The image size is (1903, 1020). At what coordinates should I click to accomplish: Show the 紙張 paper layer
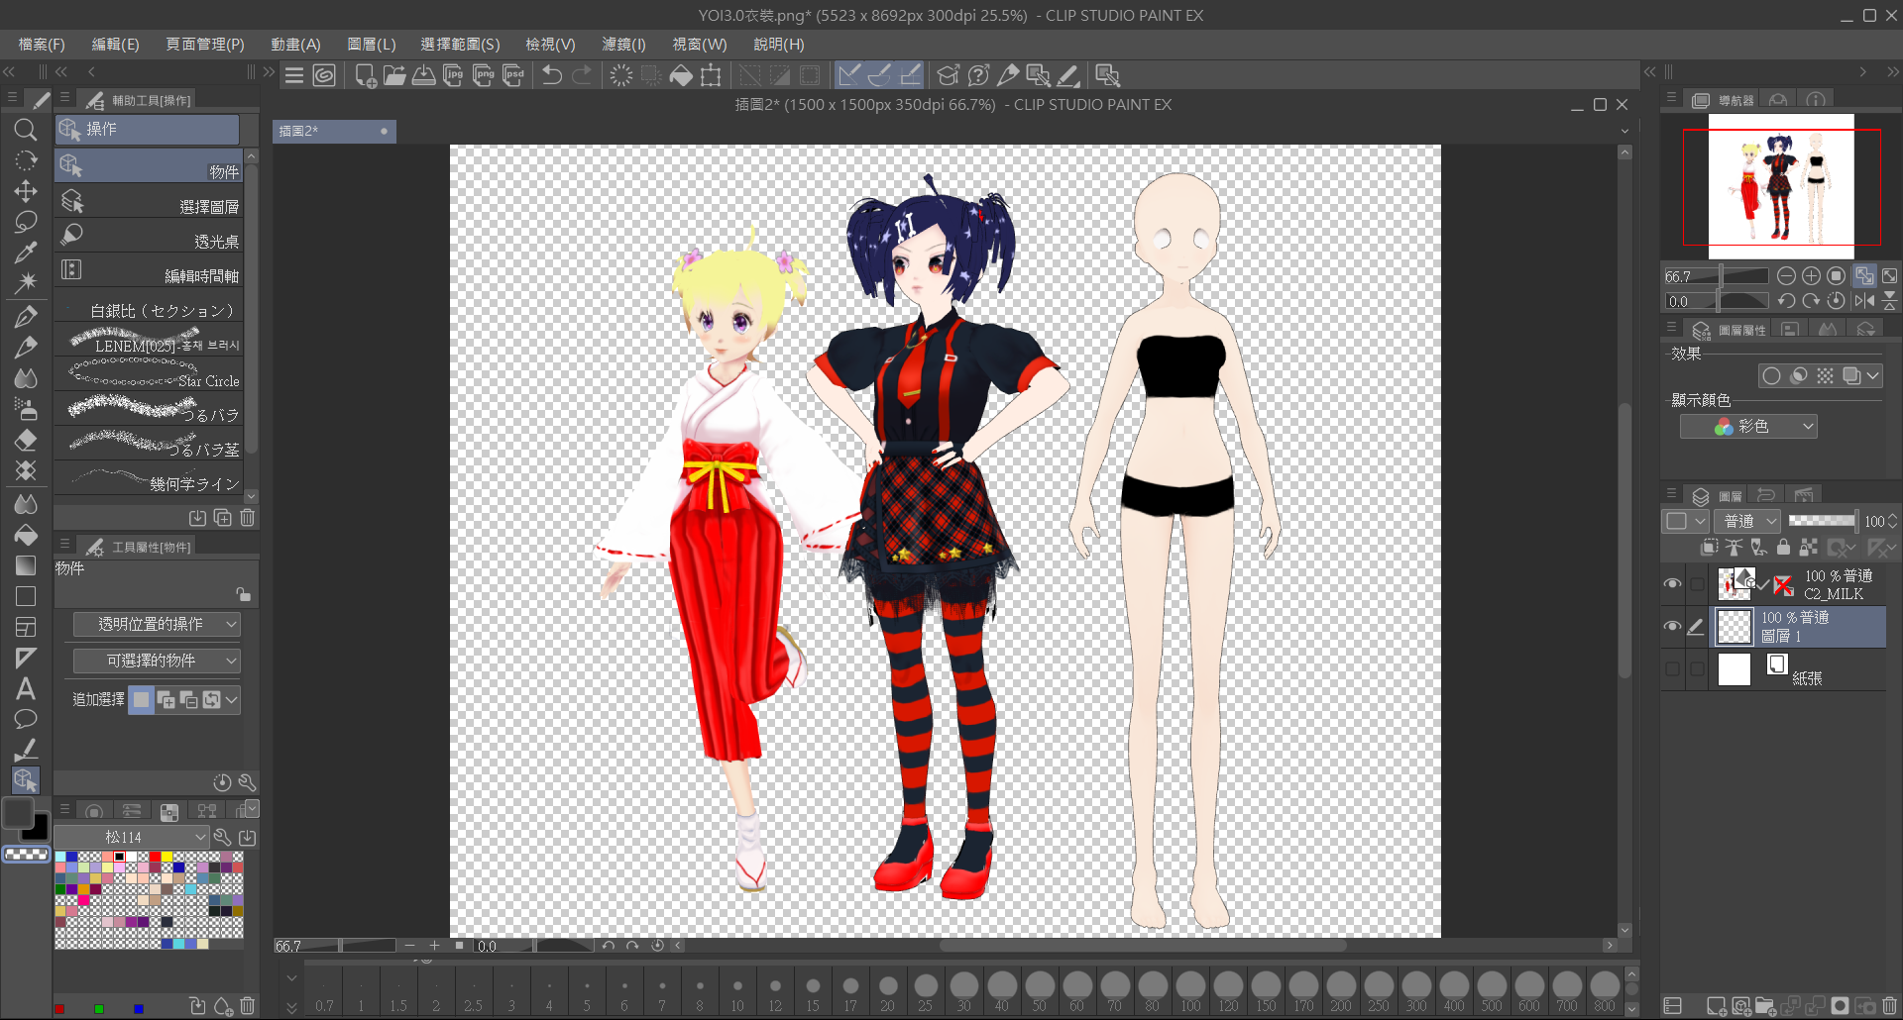point(1672,669)
